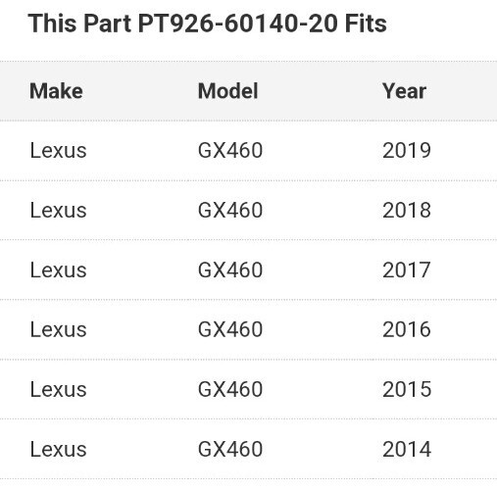Click GX460 in the 2017 row
Viewport: 497px width, 490px height.
click(x=230, y=270)
